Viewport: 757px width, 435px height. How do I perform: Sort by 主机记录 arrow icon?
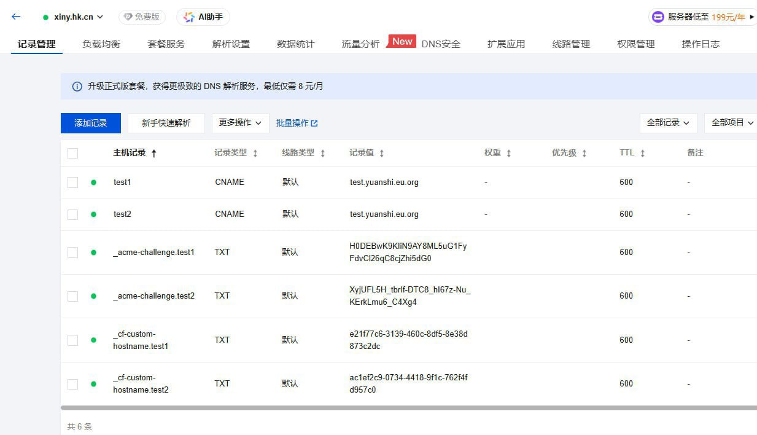[x=154, y=154]
